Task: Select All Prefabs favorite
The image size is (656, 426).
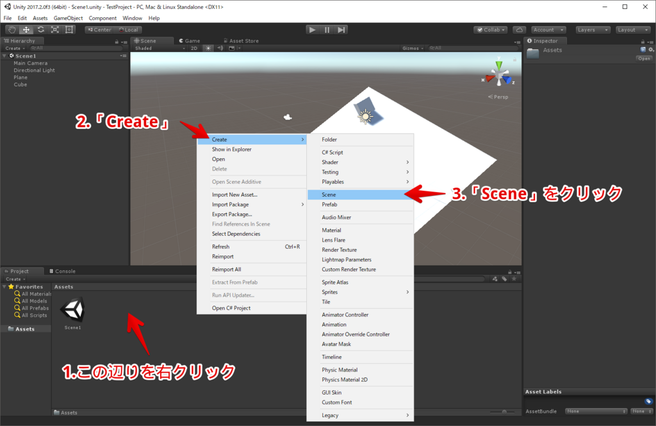Action: (31, 308)
